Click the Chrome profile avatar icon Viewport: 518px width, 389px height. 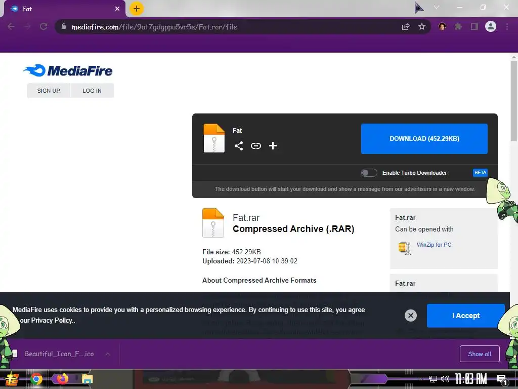point(491,26)
